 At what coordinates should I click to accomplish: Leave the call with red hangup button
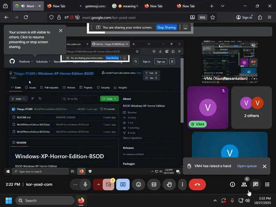pyautogui.click(x=197, y=184)
